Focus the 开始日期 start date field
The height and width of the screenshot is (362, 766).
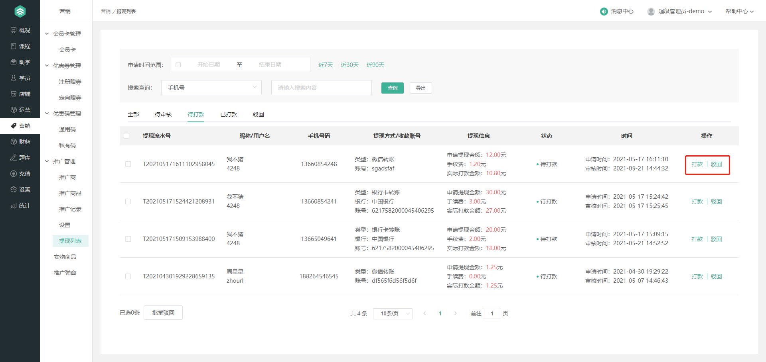click(x=209, y=65)
